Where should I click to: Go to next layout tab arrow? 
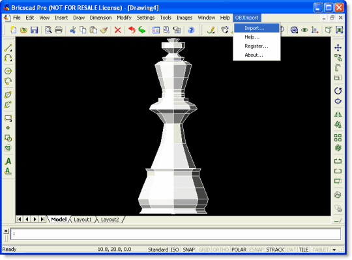coord(35,219)
